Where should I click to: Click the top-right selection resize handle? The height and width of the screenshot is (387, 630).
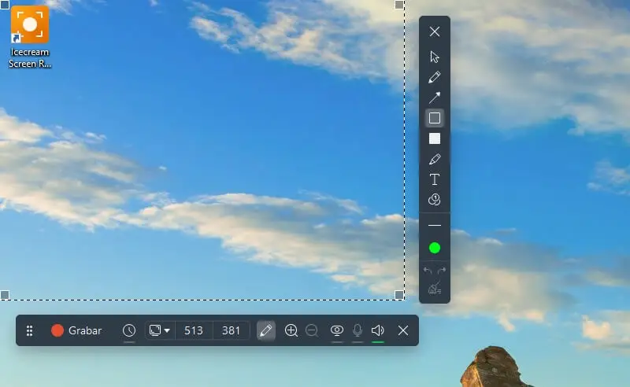pos(399,5)
